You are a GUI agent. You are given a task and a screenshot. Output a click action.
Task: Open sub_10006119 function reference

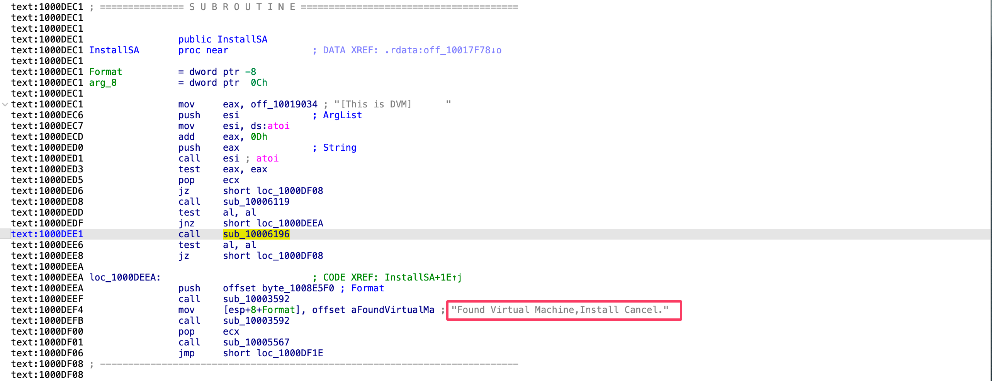(x=256, y=202)
